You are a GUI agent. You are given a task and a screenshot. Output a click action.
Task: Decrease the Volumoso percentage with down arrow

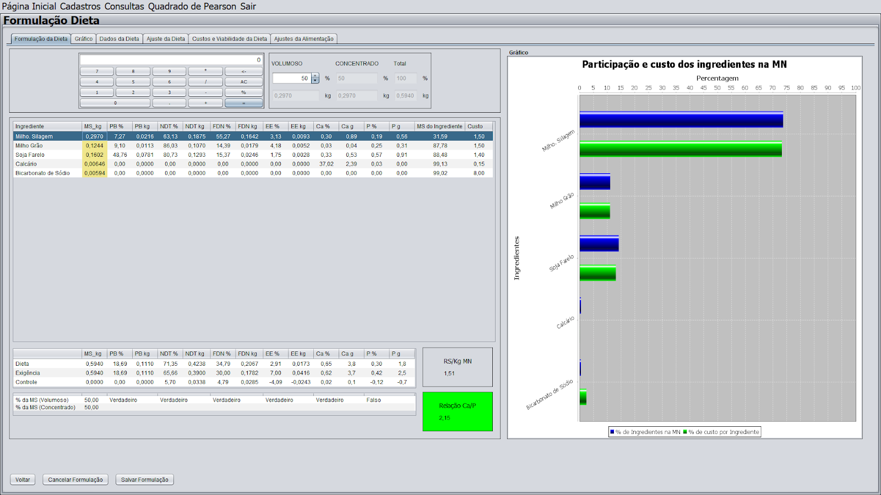click(315, 81)
